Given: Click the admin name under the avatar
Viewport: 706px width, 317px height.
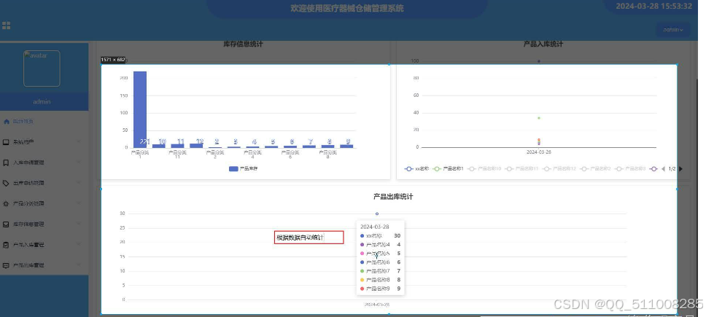Looking at the screenshot, I should coord(42,101).
